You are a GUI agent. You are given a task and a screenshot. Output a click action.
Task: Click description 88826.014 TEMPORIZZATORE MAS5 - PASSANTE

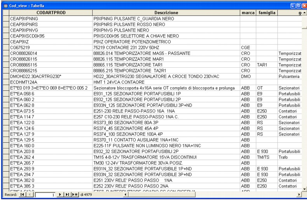tap(166, 53)
